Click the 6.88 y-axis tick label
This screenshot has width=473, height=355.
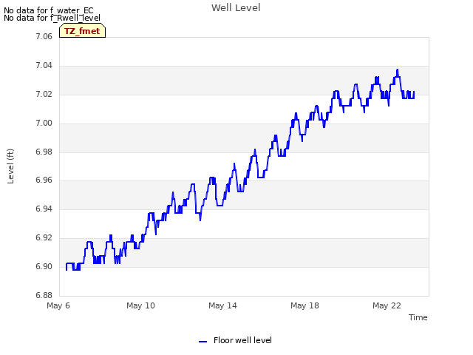[44, 295]
